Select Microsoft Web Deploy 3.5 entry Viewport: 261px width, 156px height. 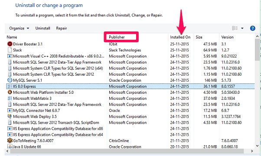pyautogui.click(x=35, y=117)
